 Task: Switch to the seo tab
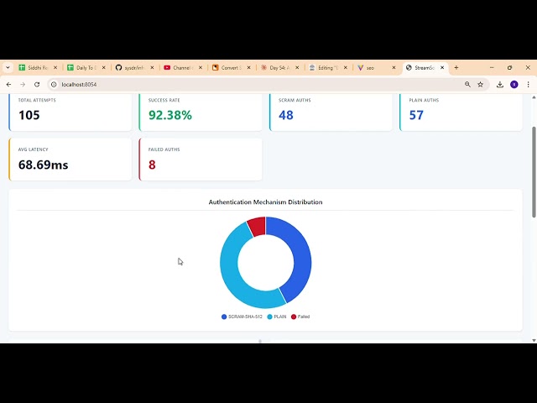(x=376, y=68)
